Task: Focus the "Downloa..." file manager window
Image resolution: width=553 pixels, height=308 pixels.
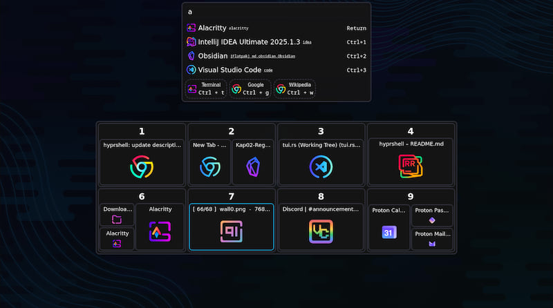Action: coord(117,215)
